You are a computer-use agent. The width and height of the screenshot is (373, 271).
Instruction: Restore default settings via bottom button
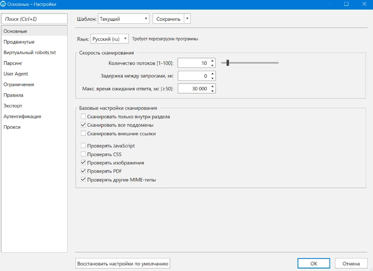click(x=123, y=263)
